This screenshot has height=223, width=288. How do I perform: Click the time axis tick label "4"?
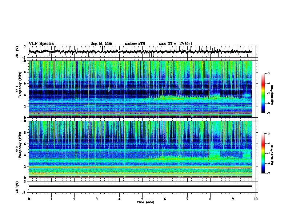point(120,199)
